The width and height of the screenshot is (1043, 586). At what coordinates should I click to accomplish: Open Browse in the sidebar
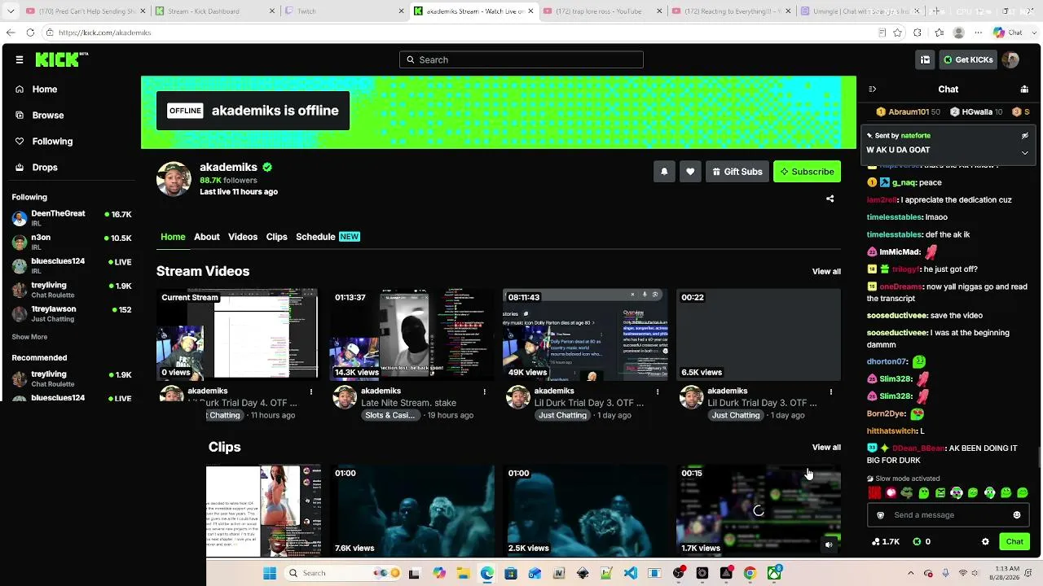click(x=48, y=116)
